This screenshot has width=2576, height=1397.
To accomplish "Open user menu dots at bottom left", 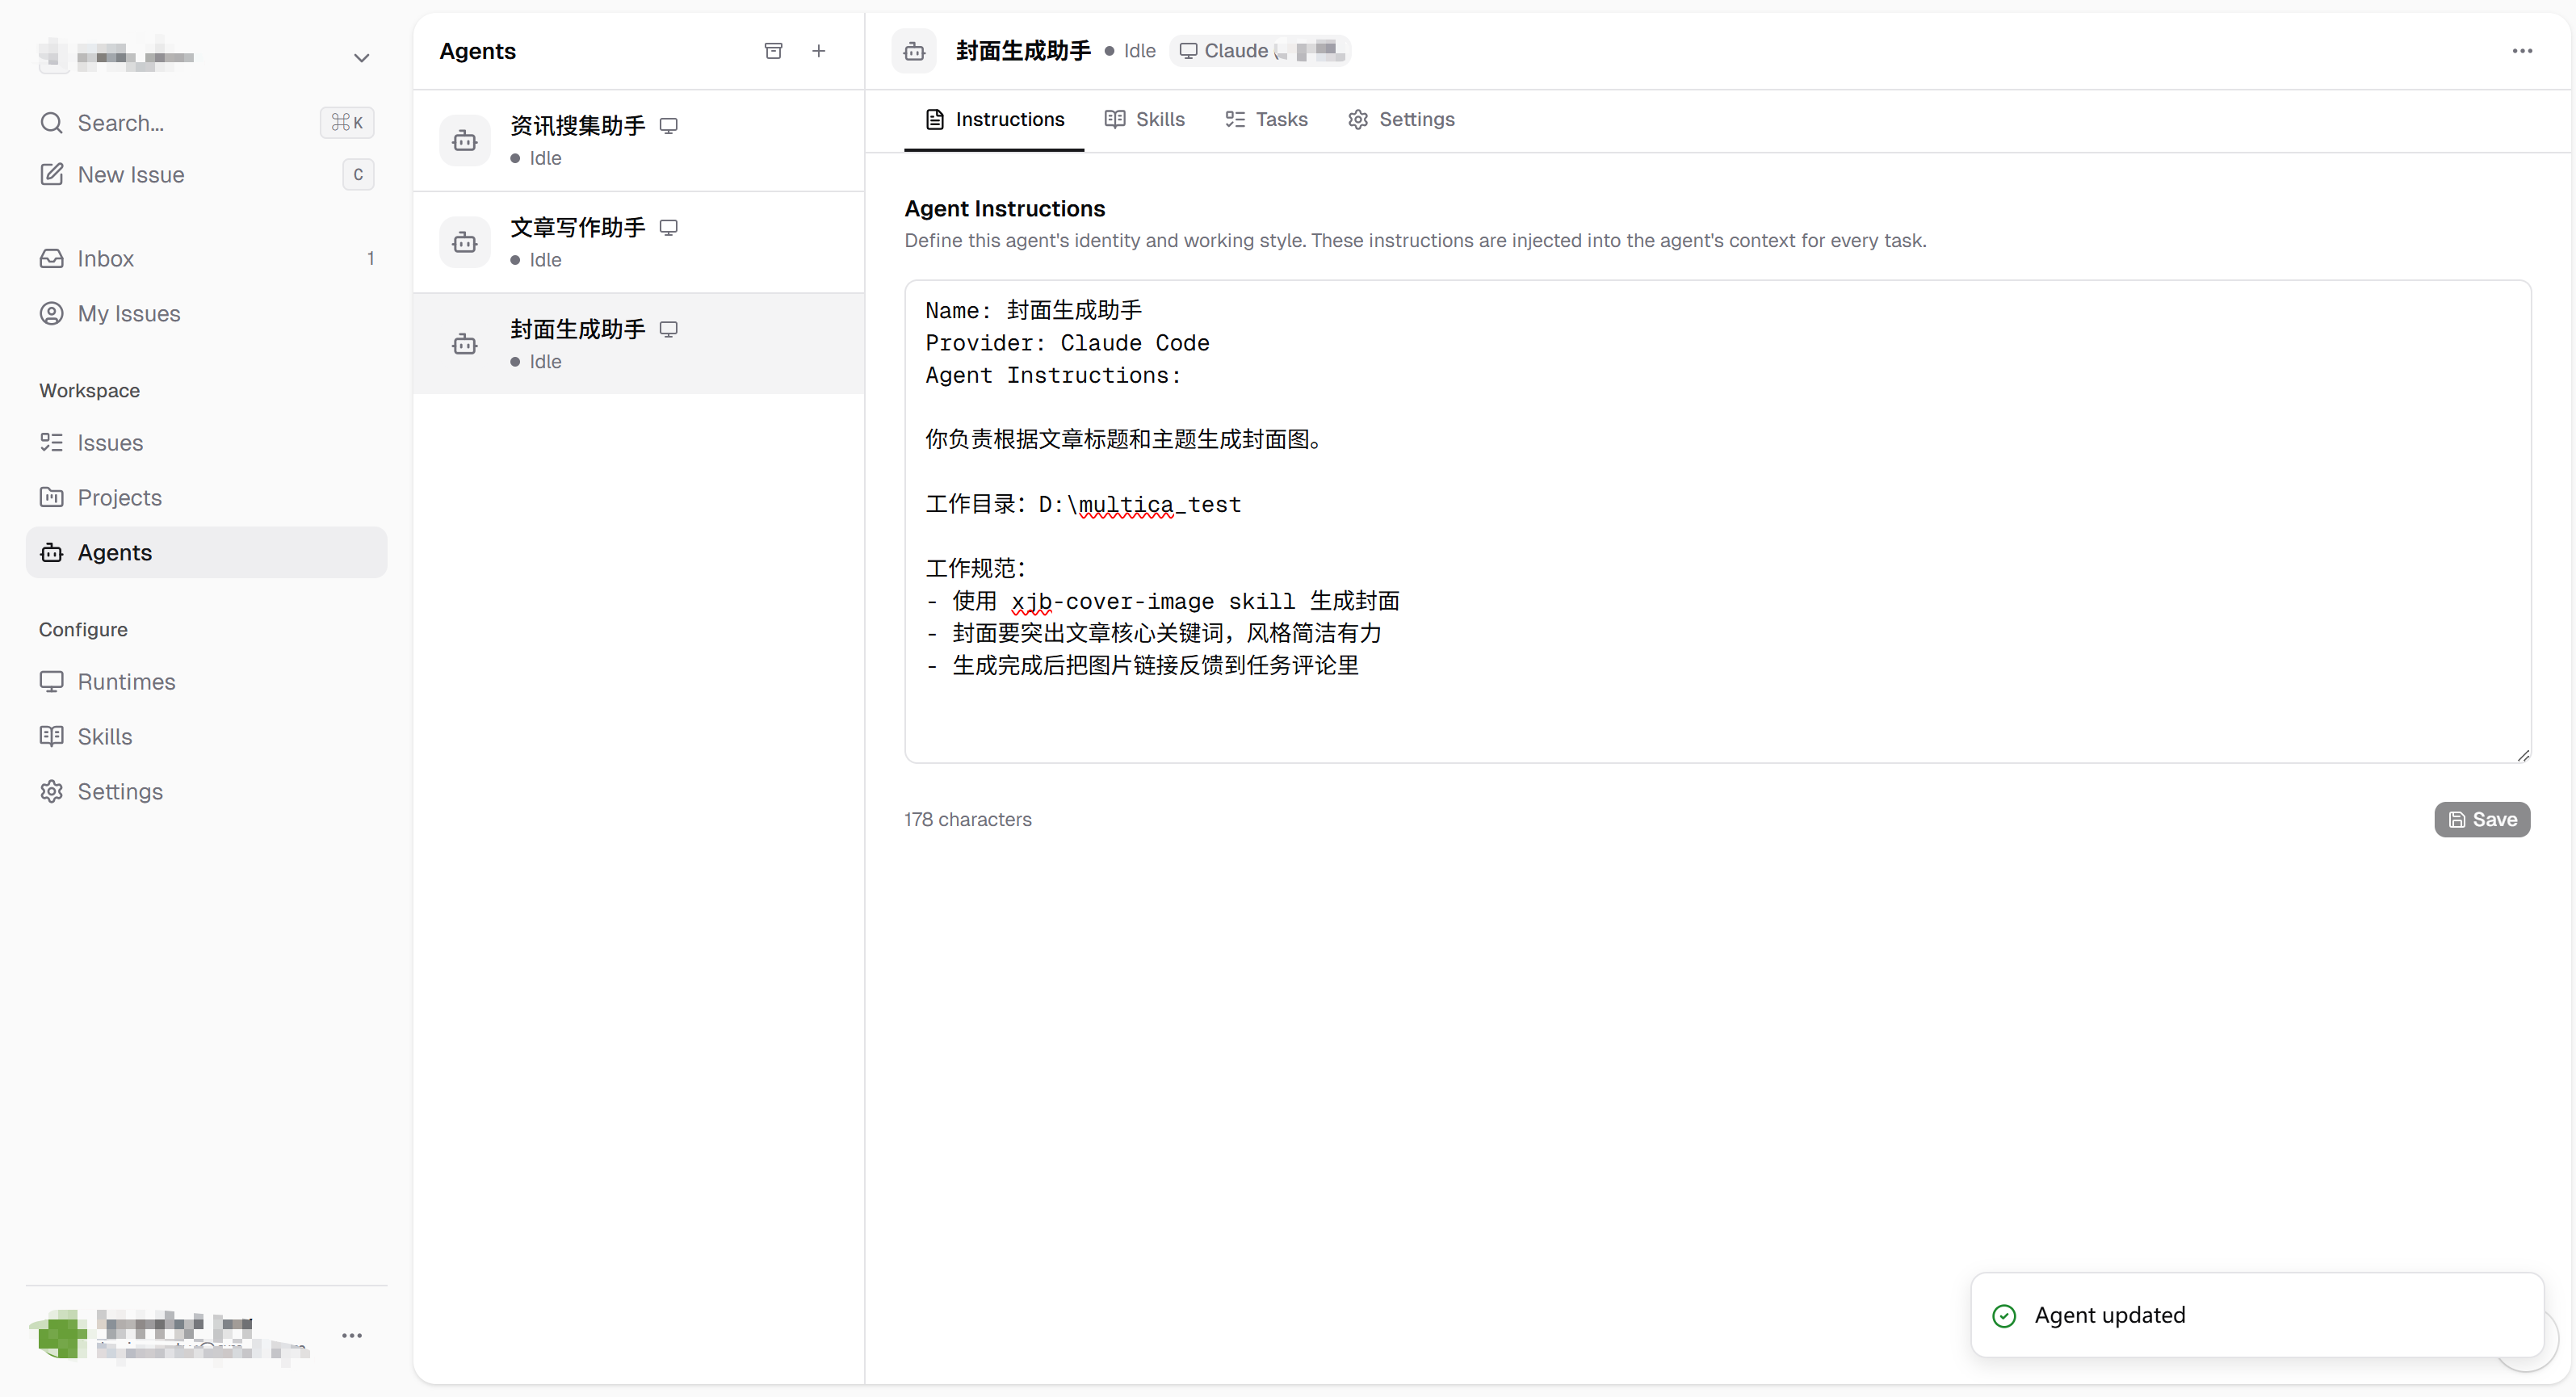I will [x=352, y=1336].
